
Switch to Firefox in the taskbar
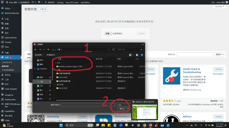150,125
